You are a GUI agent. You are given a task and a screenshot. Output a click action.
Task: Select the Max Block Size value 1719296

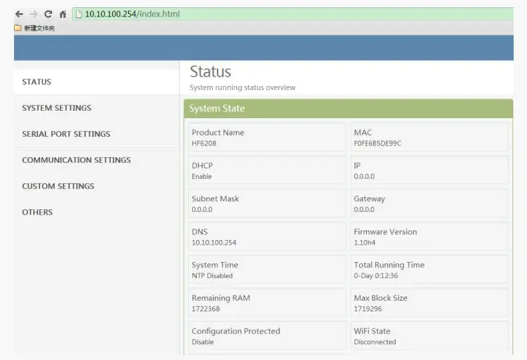[368, 309]
